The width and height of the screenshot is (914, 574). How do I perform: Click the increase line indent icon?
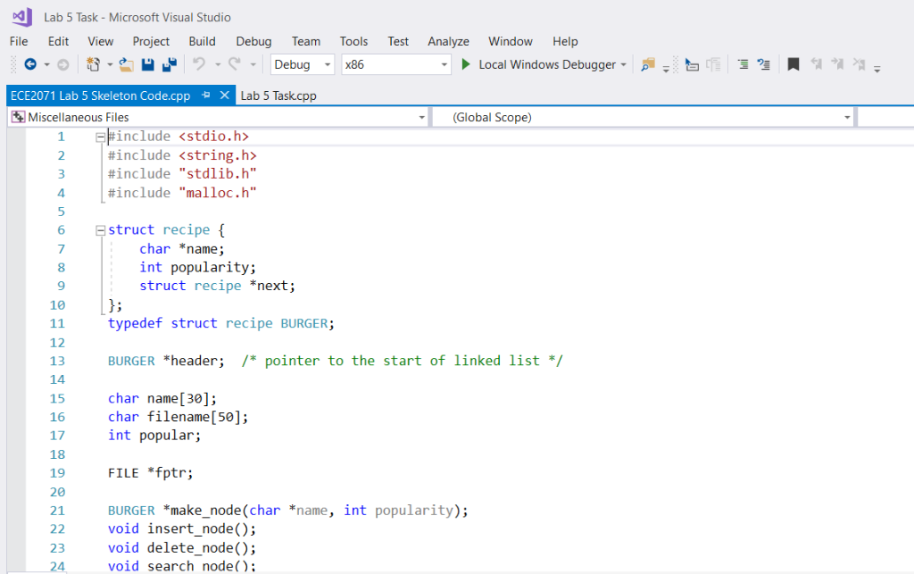(713, 64)
